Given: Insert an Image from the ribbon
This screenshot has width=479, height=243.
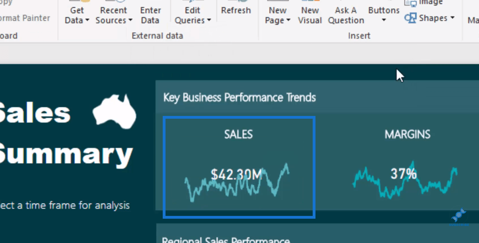Looking at the screenshot, I should click(424, 3).
